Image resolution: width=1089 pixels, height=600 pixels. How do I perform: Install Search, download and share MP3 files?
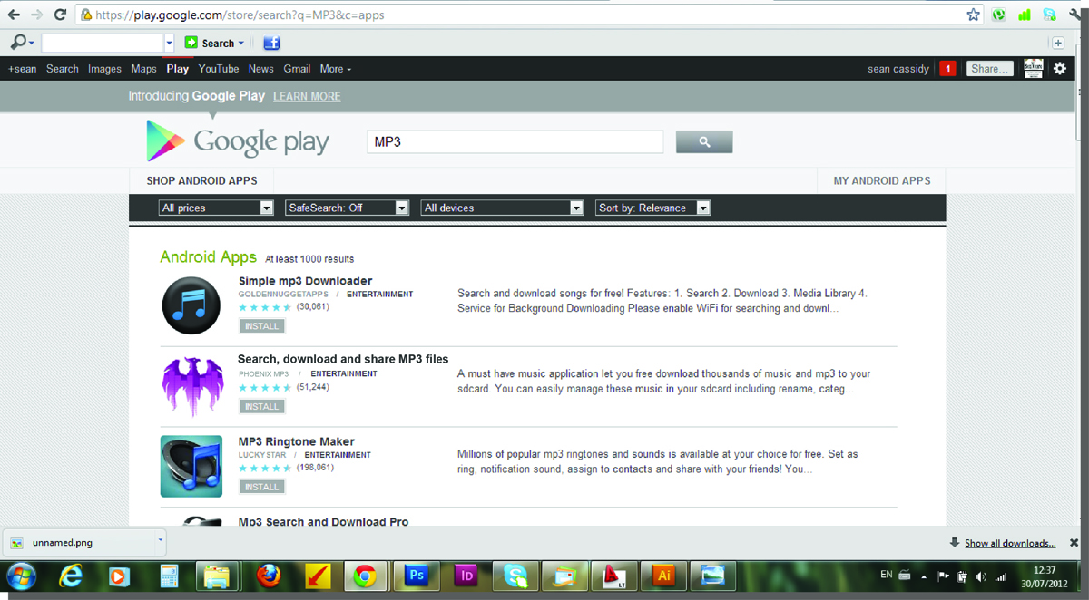click(262, 407)
